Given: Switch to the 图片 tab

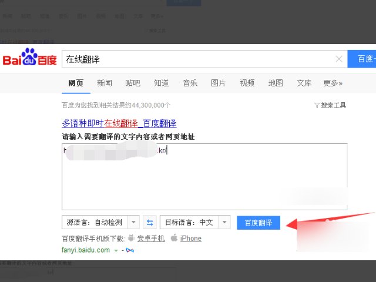Looking at the screenshot, I should click(218, 83).
